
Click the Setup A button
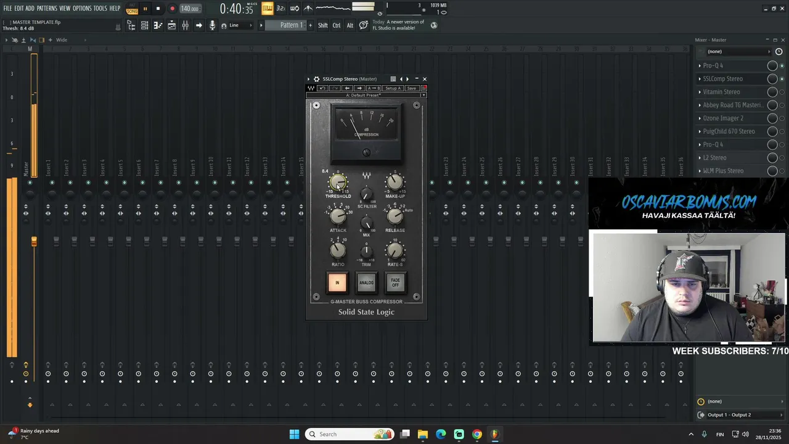(x=393, y=88)
